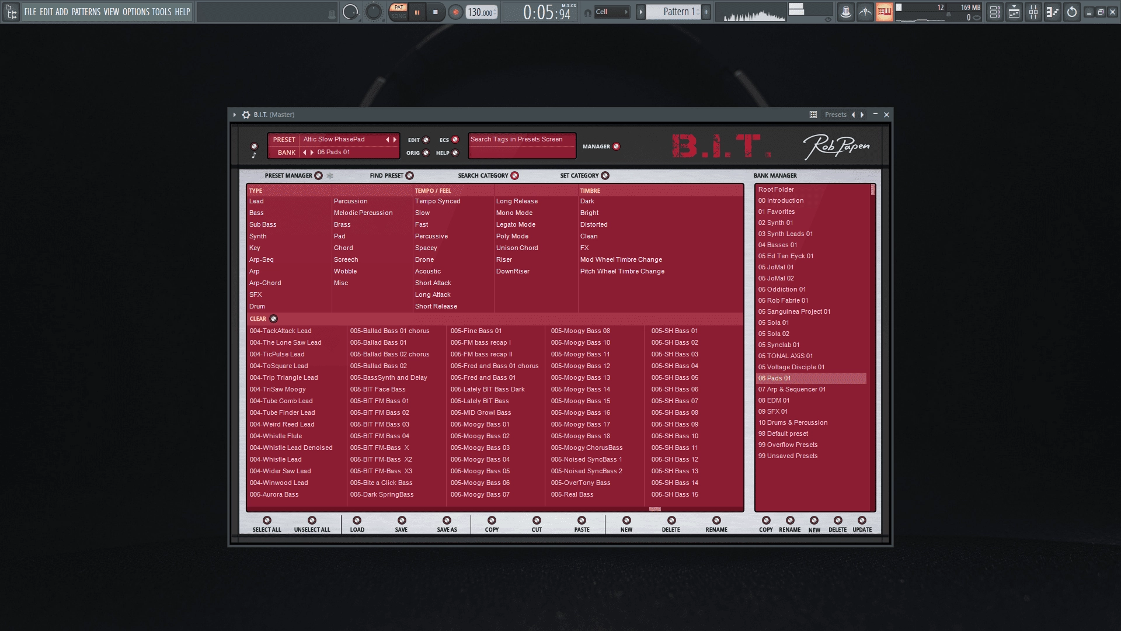Open plugin options menu arrow beside gear
The height and width of the screenshot is (631, 1121).
coord(235,115)
